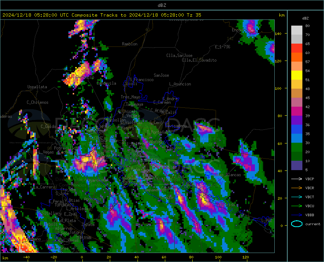
Task: Click the cyan VBCT arrow legend icon
Action: tap(297, 197)
